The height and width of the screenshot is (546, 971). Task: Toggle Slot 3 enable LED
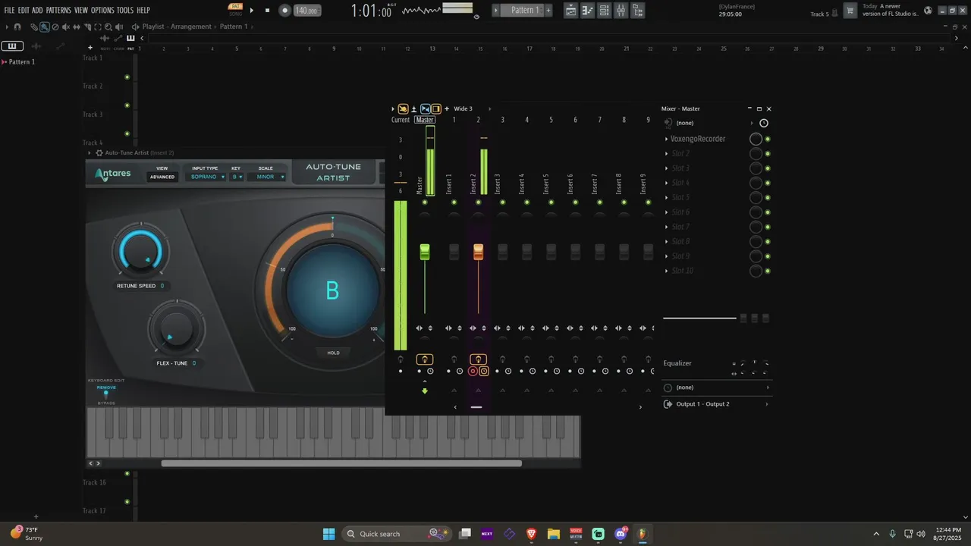click(768, 168)
